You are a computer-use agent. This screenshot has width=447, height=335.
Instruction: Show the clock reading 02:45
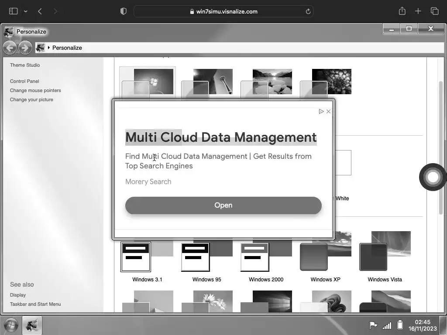tap(423, 322)
